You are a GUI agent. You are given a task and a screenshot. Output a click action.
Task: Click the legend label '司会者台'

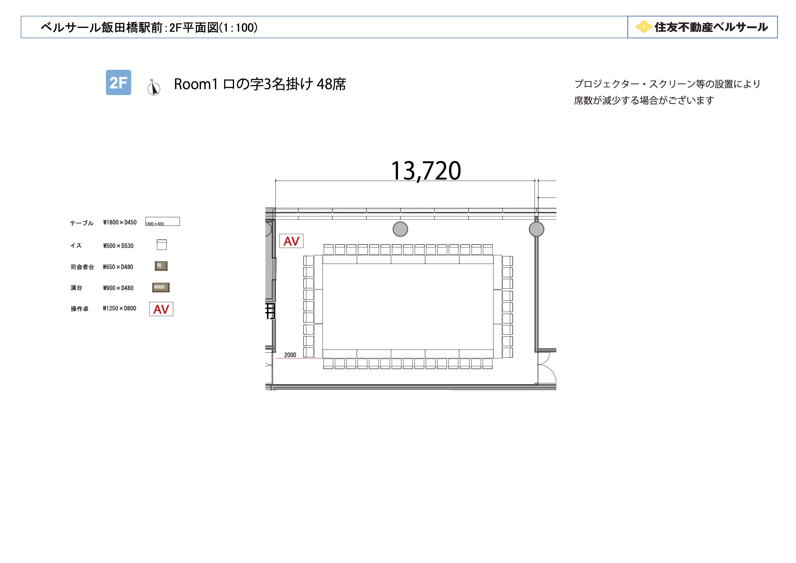[82, 267]
